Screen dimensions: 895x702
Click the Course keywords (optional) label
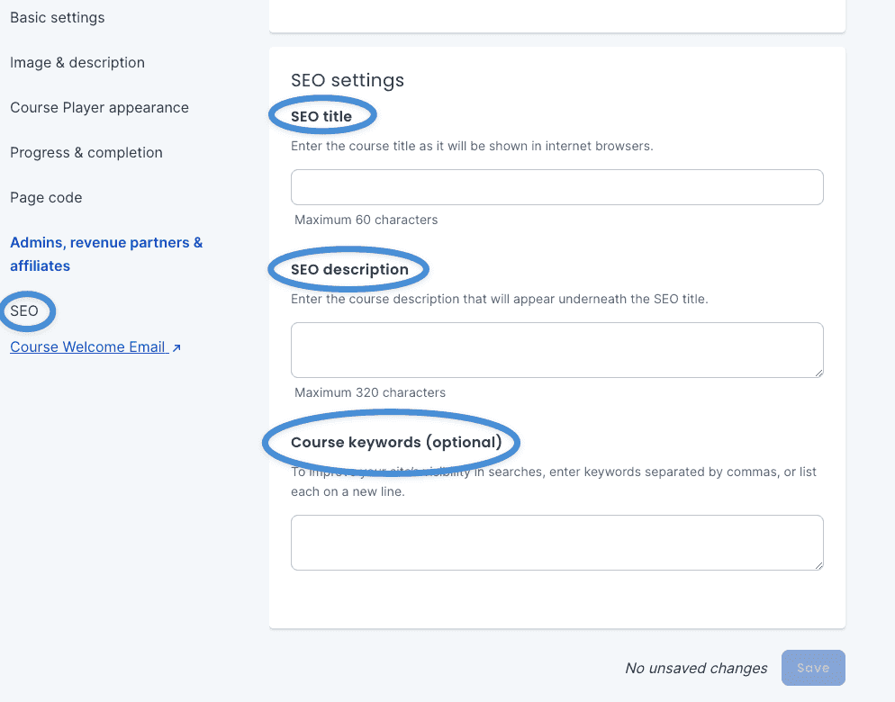tap(396, 442)
